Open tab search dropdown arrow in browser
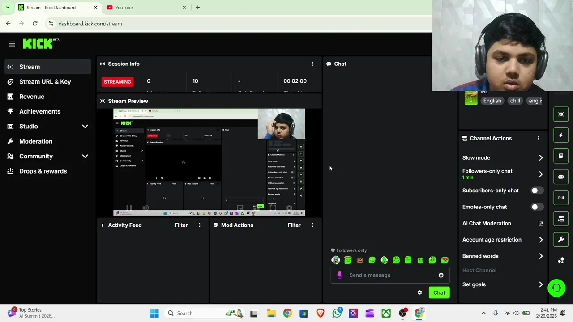The image size is (573, 322). [8, 8]
